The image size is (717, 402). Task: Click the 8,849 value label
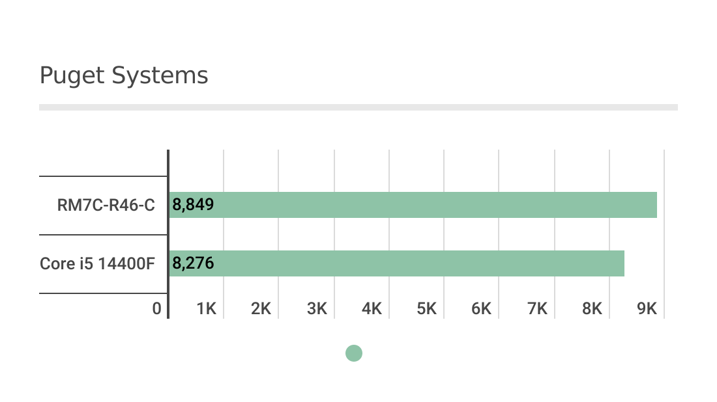pyautogui.click(x=194, y=206)
